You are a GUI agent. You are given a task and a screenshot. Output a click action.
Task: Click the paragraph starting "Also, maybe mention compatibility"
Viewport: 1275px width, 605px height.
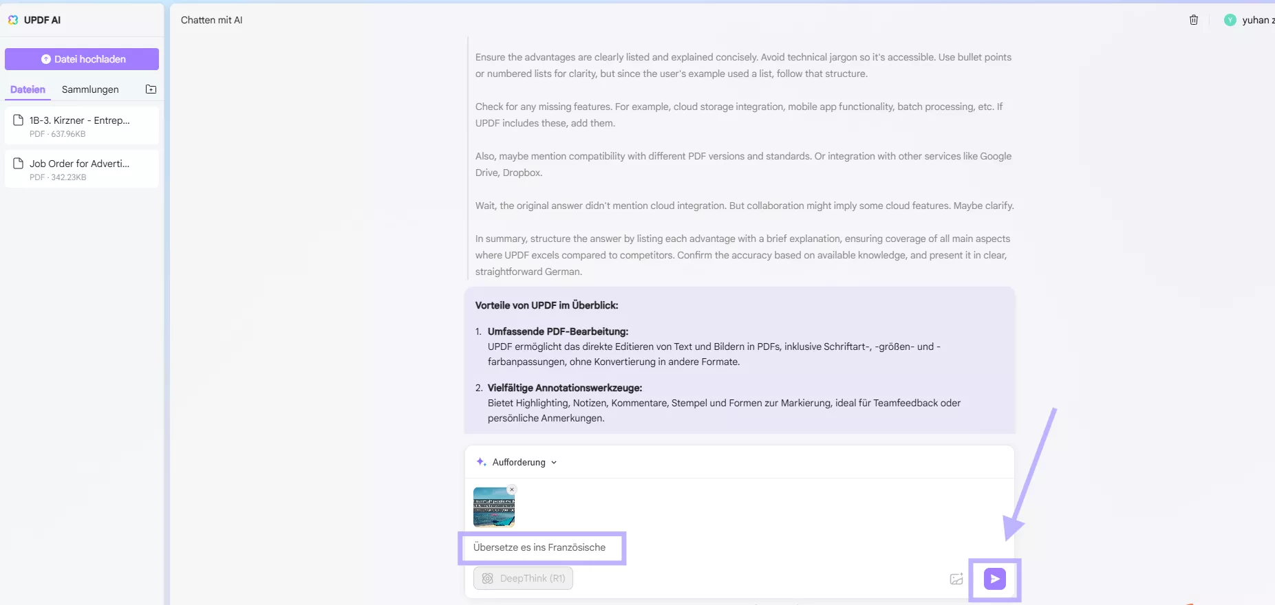coord(743,164)
